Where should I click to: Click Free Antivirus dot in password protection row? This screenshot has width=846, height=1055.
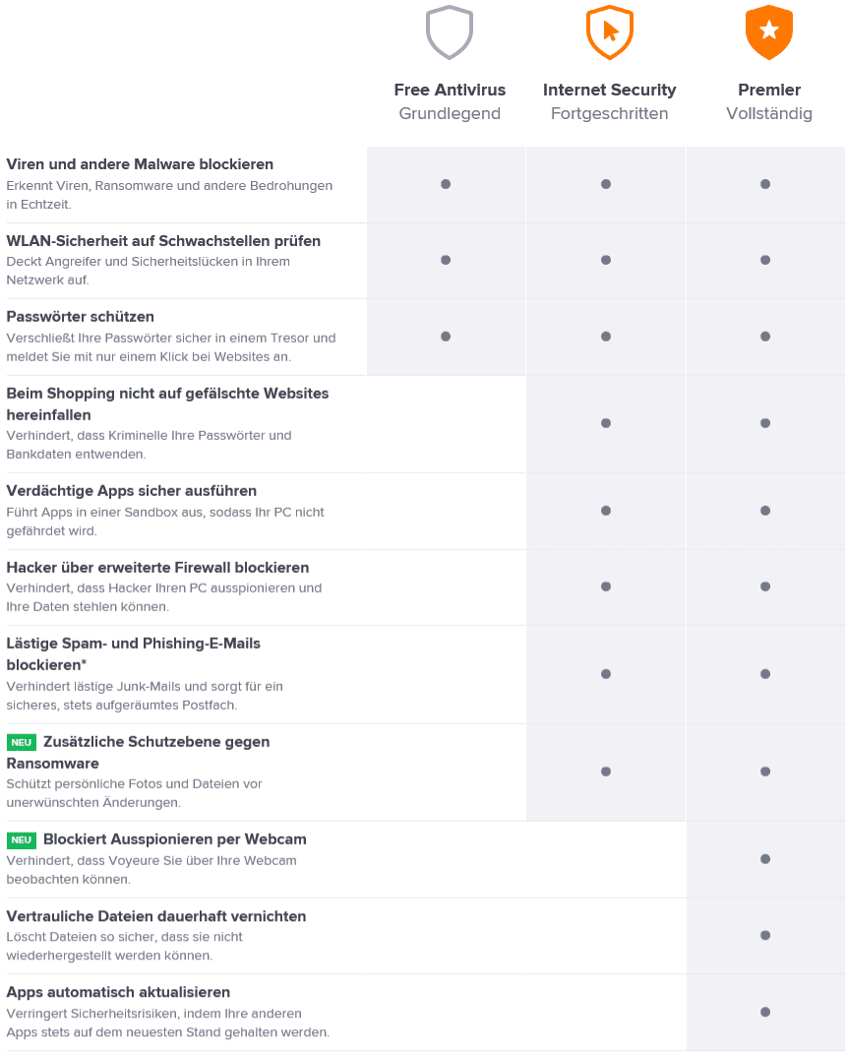(446, 337)
